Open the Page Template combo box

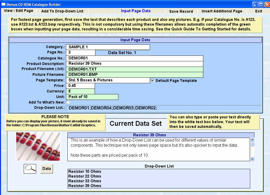click(x=108, y=80)
